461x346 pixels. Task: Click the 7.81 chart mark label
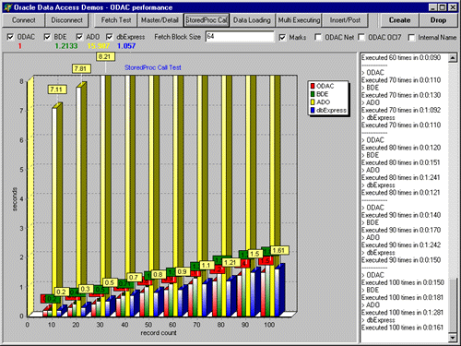point(81,68)
